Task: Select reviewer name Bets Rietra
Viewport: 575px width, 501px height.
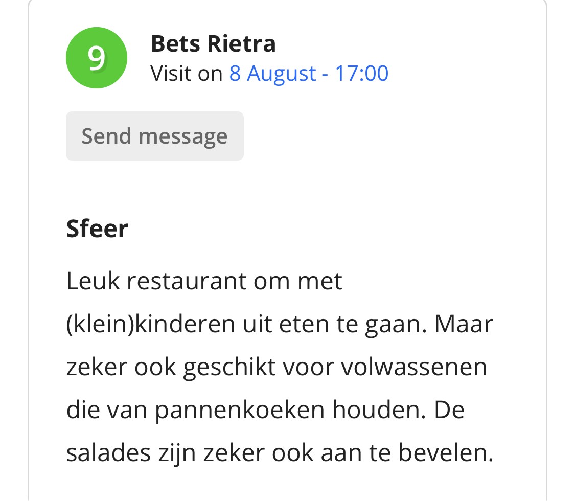Action: [213, 43]
